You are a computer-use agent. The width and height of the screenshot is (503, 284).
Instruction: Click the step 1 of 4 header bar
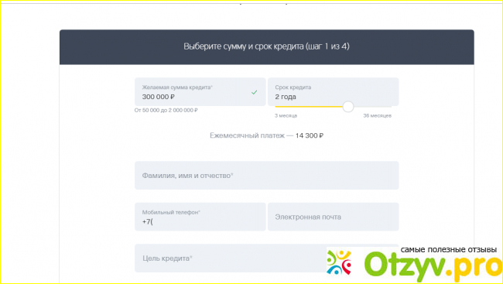266,47
